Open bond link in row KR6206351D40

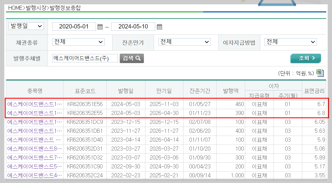34,140
